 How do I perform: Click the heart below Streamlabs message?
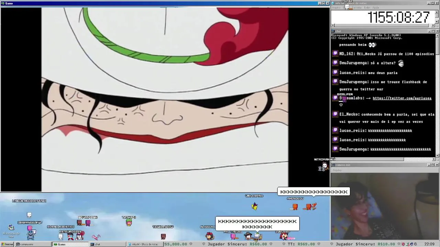coord(341,105)
